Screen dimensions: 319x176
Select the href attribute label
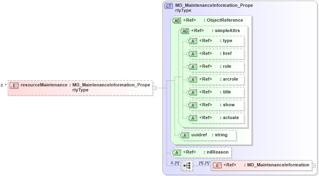click(227, 54)
